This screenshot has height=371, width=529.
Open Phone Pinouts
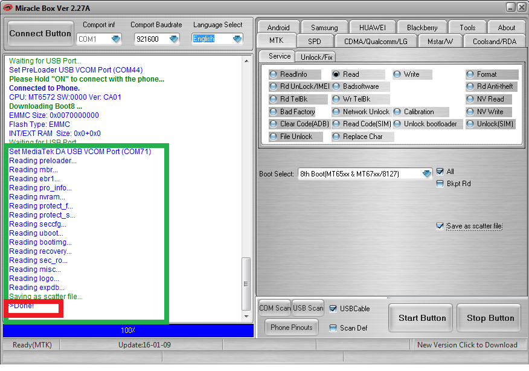click(x=292, y=327)
